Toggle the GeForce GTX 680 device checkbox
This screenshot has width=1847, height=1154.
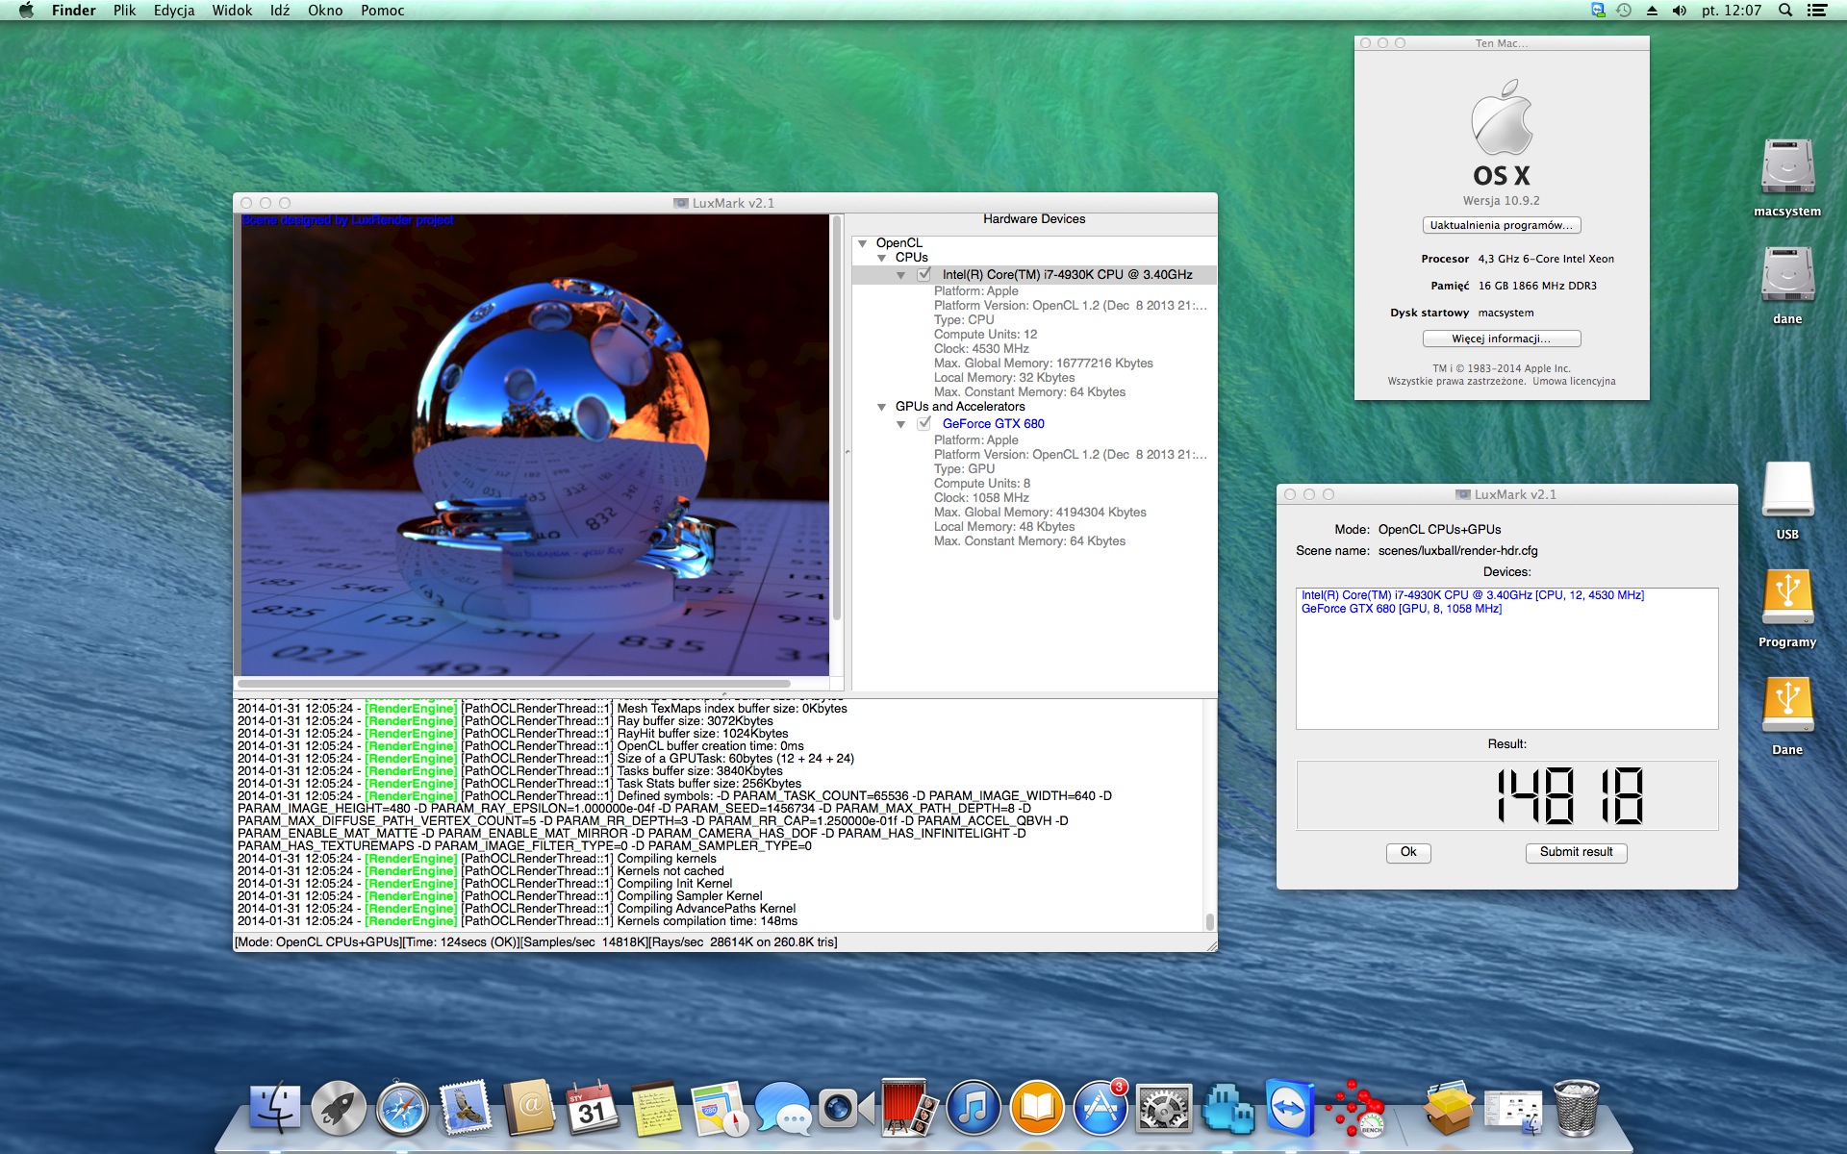tap(924, 423)
